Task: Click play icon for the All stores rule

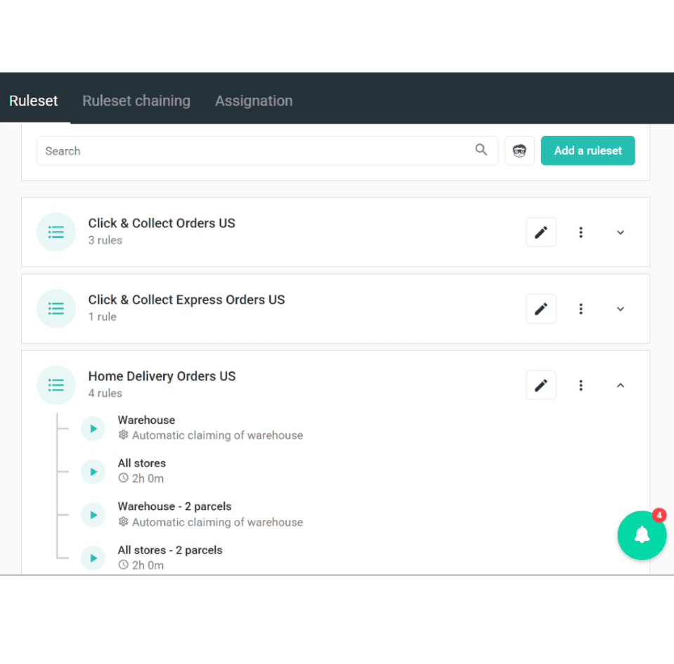Action: point(93,471)
